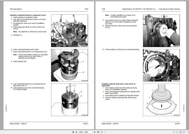The image size is (189, 134).
Task: Switch to continuous page view
Action: point(177,132)
